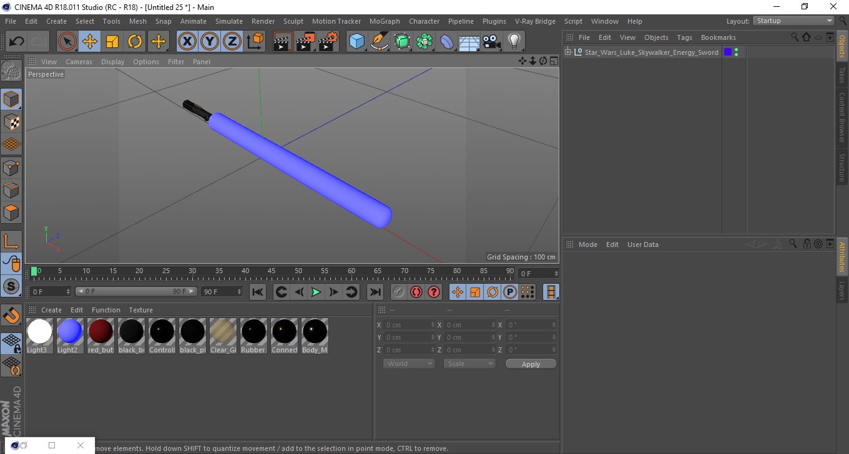The image size is (849, 454).
Task: Toggle Position keyframe recording
Action: tap(458, 292)
